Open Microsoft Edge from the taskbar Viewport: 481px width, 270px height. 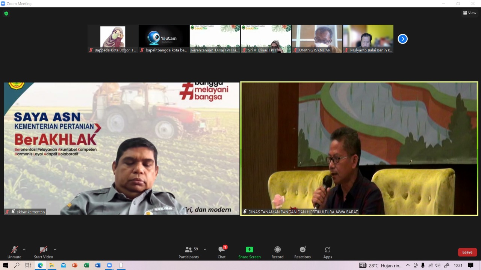40,265
